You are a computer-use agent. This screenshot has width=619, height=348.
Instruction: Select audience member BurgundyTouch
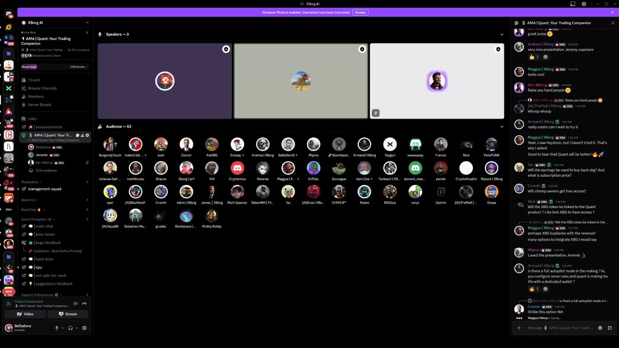coord(110,147)
